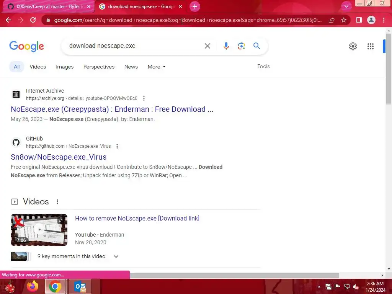Click the Start button ornament
392x294 pixels.
(10, 286)
